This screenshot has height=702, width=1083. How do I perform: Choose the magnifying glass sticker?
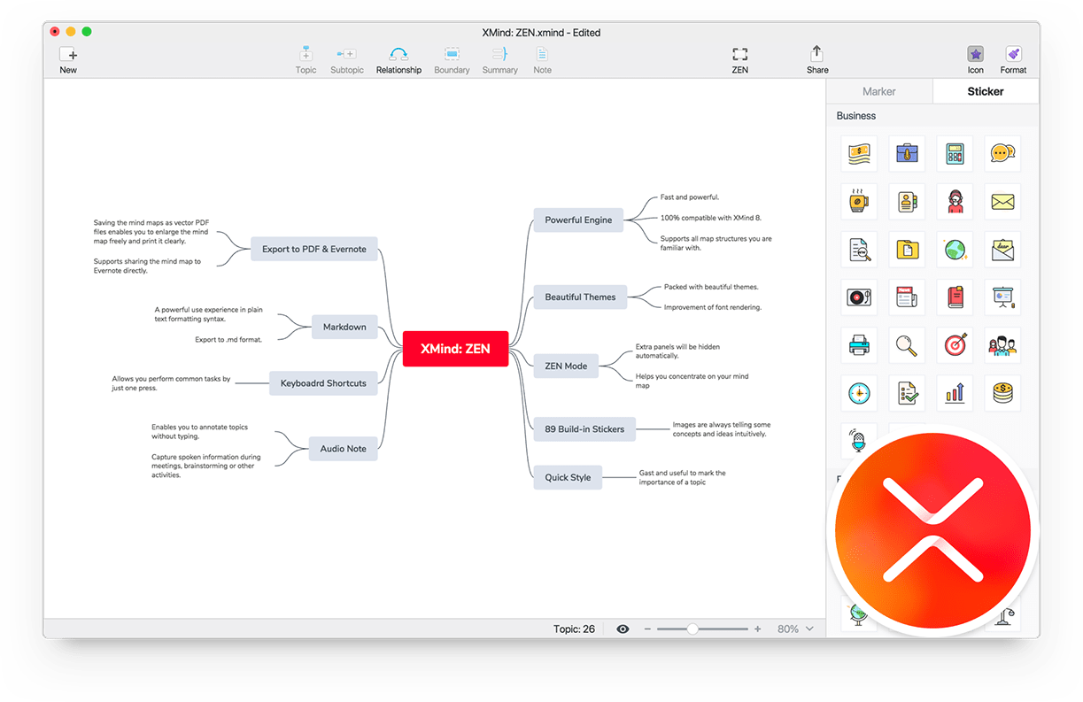tap(906, 345)
